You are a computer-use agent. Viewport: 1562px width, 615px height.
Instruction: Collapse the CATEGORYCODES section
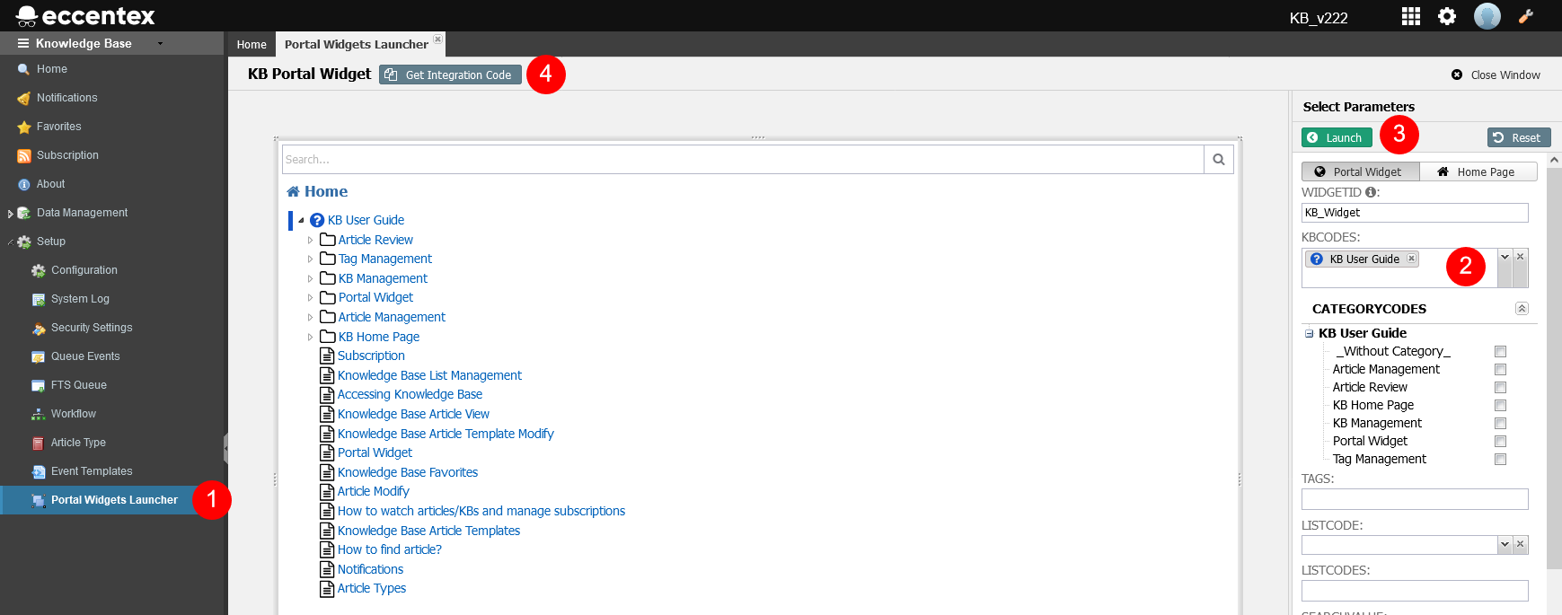(1522, 309)
